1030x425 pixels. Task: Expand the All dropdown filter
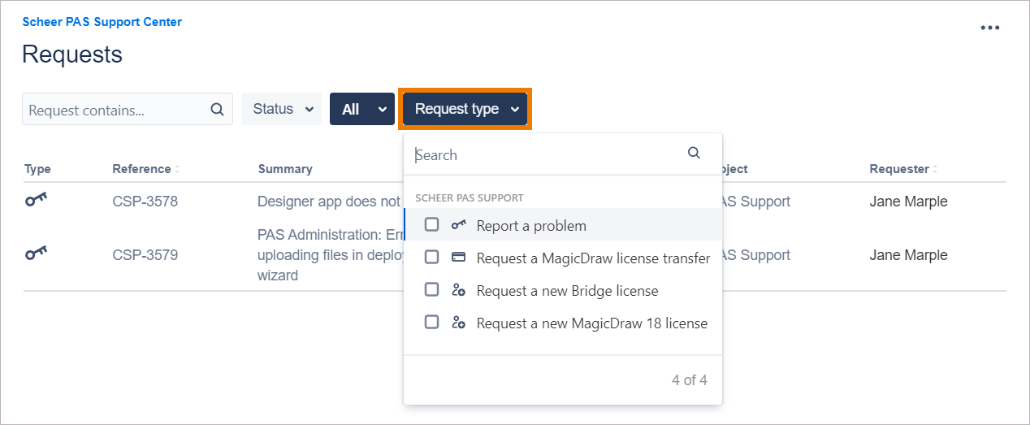click(x=361, y=109)
